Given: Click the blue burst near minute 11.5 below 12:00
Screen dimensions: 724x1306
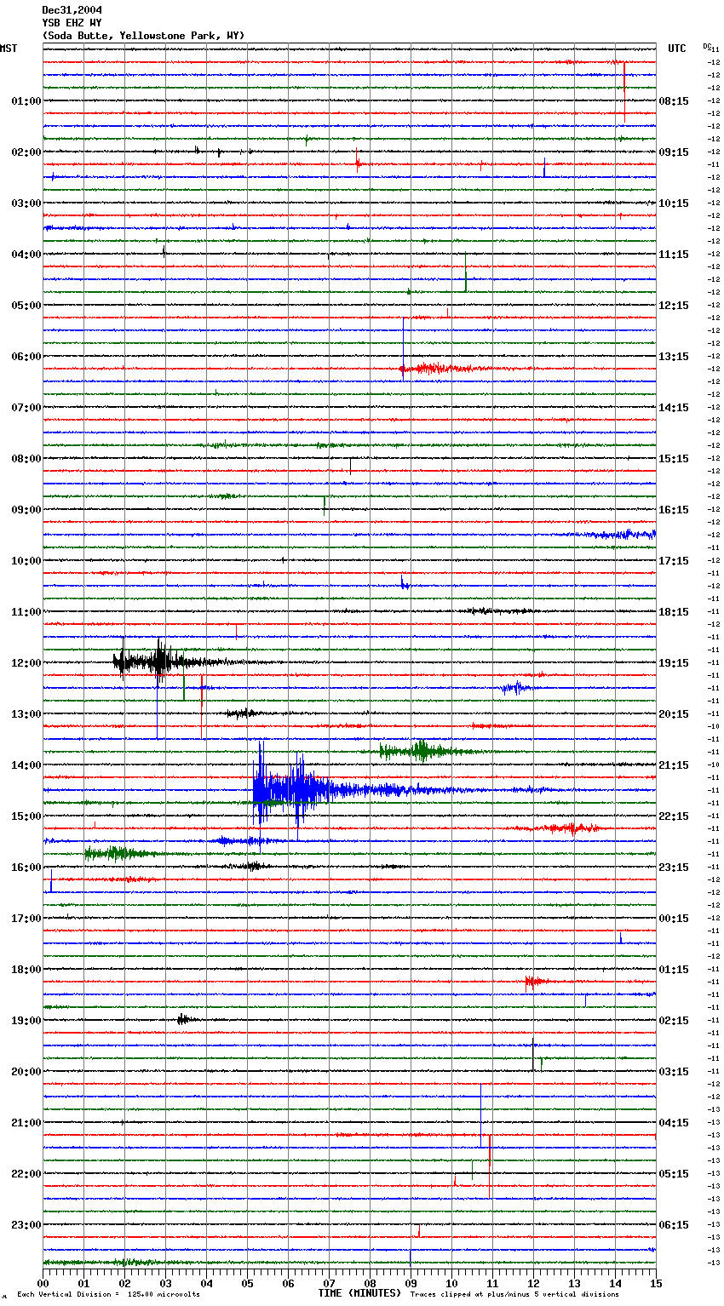Looking at the screenshot, I should point(516,687).
